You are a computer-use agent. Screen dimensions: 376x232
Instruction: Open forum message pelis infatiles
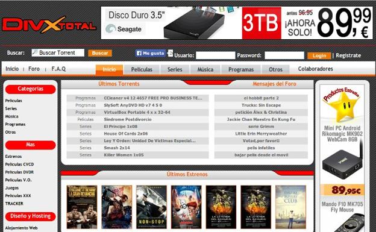click(x=261, y=148)
